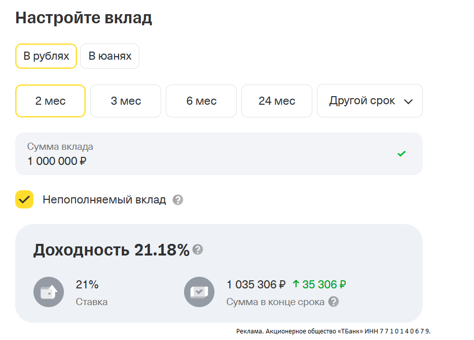Click the Сумма вклада input field
Screen dimensions: 474x340
218,154
